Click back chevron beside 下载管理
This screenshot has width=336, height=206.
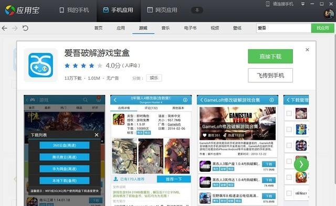[x=288, y=100]
